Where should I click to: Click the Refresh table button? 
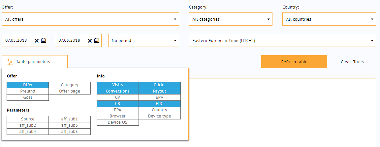click(294, 62)
